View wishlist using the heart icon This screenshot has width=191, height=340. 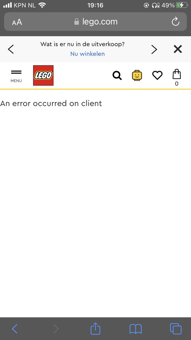tap(157, 75)
